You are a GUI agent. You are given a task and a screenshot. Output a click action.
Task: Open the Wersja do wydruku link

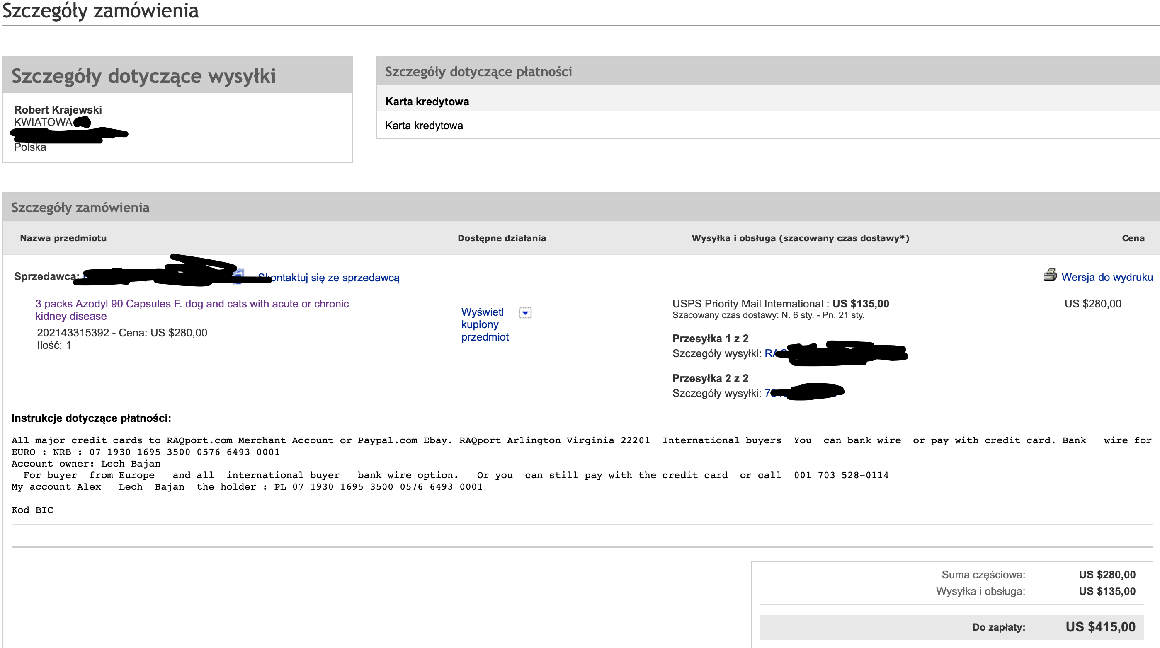1107,277
